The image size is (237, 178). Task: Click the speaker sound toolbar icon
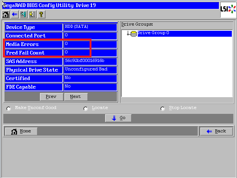32,14
